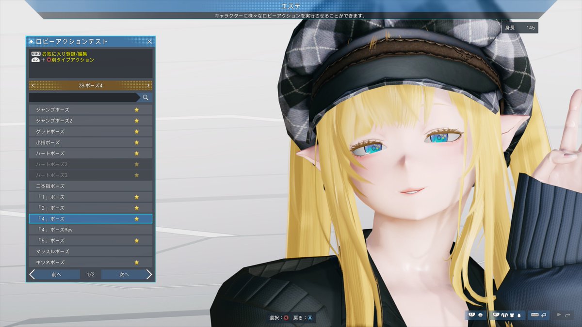Select the long-sleeve shirt icon

(x=512, y=315)
